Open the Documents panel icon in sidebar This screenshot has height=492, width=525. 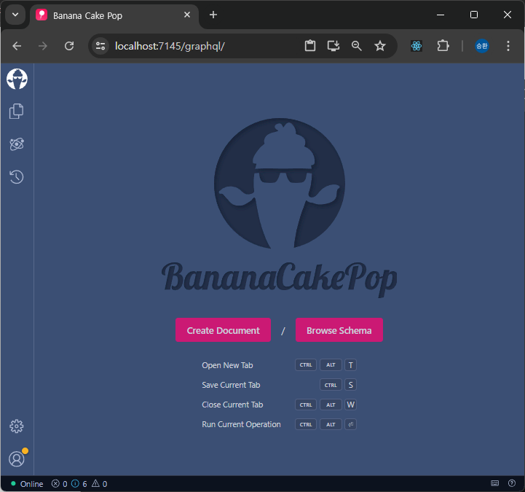17,112
